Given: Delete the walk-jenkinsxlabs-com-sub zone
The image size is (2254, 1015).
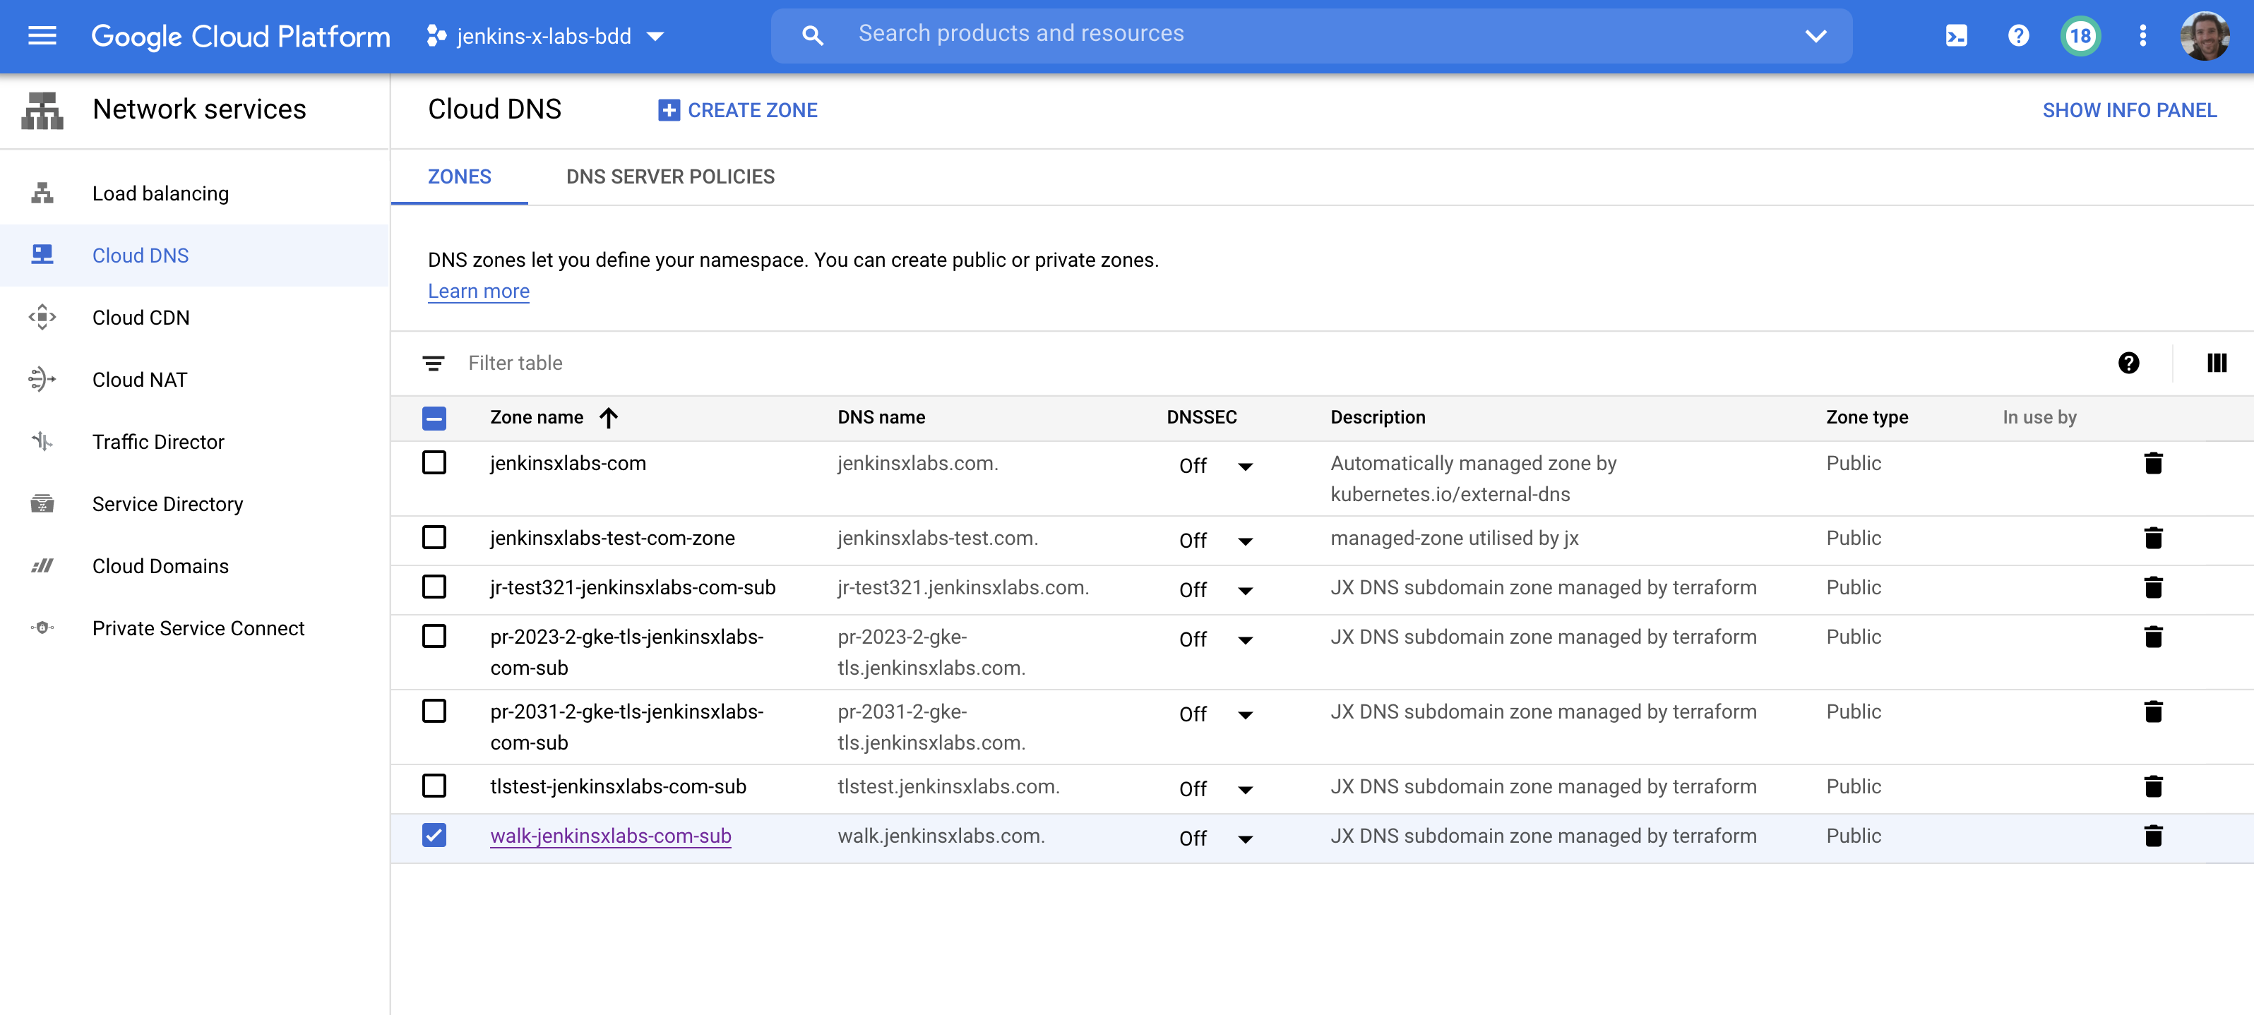Looking at the screenshot, I should (2152, 836).
